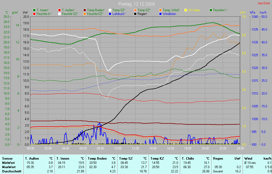Click the 'T. Außen*' legend label
The height and width of the screenshot is (174, 272).
(x=69, y=10)
